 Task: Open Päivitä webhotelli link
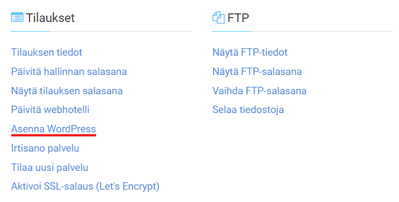pos(50,110)
